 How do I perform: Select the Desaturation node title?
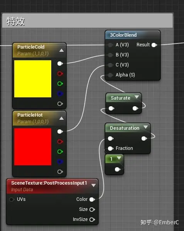click(125, 128)
